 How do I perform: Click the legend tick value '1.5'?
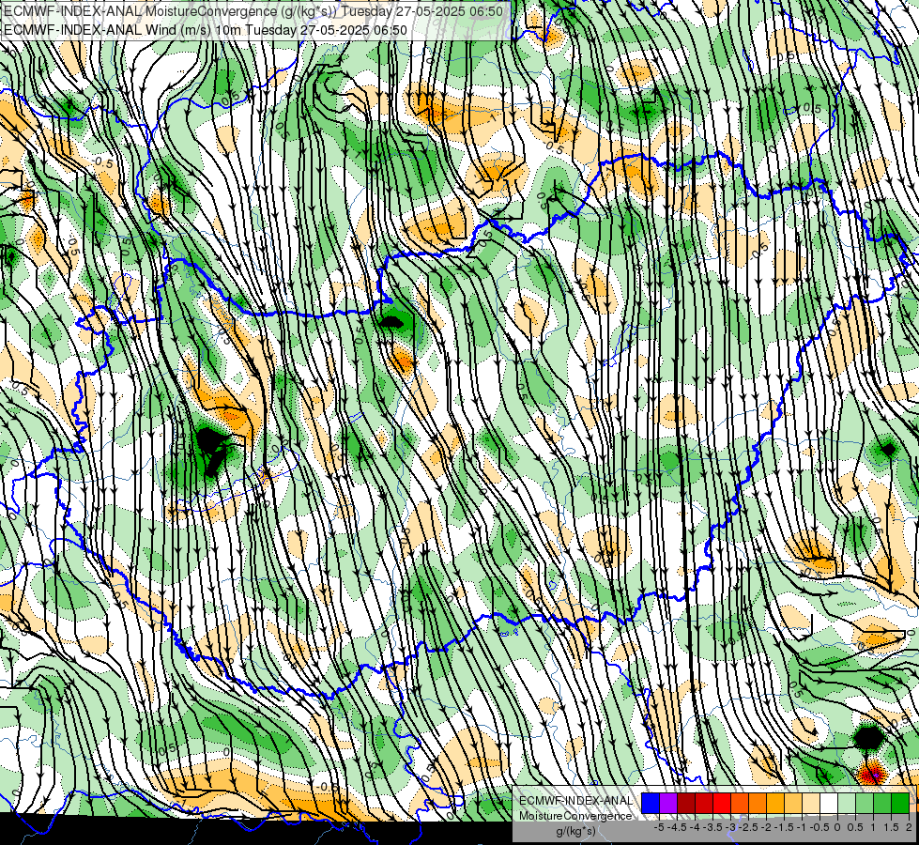tap(891, 827)
